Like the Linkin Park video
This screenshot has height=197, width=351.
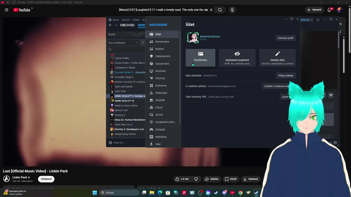click(182, 179)
